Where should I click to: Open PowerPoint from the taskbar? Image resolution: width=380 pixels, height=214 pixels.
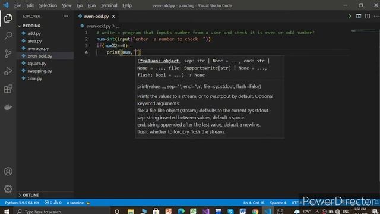pos(169,212)
